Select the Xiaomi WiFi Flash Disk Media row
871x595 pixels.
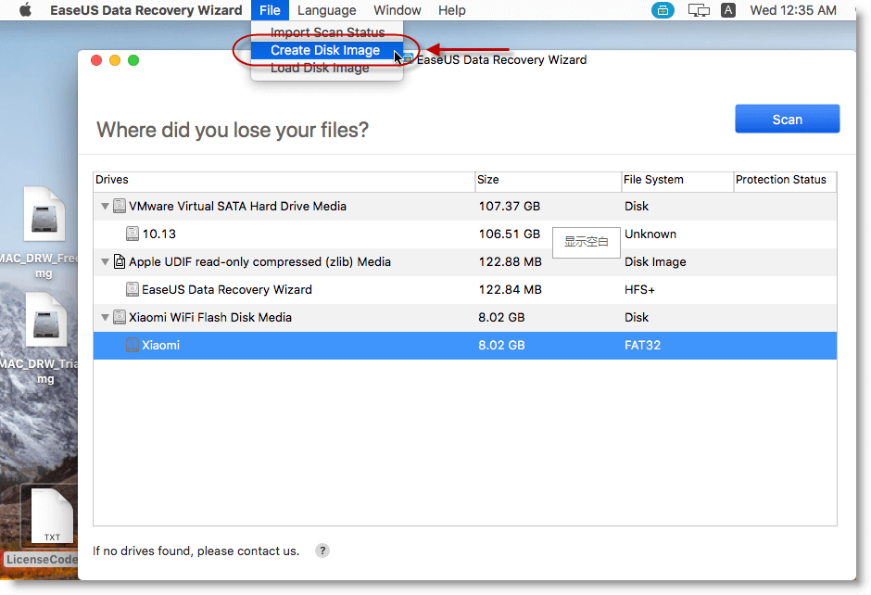click(x=465, y=317)
